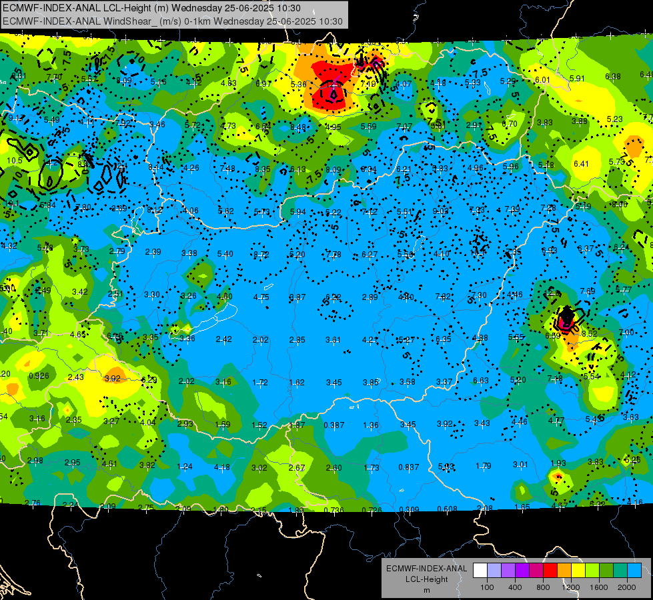653x600 pixels.
Task: Click the wind shear value 3.61
Action: (333, 340)
